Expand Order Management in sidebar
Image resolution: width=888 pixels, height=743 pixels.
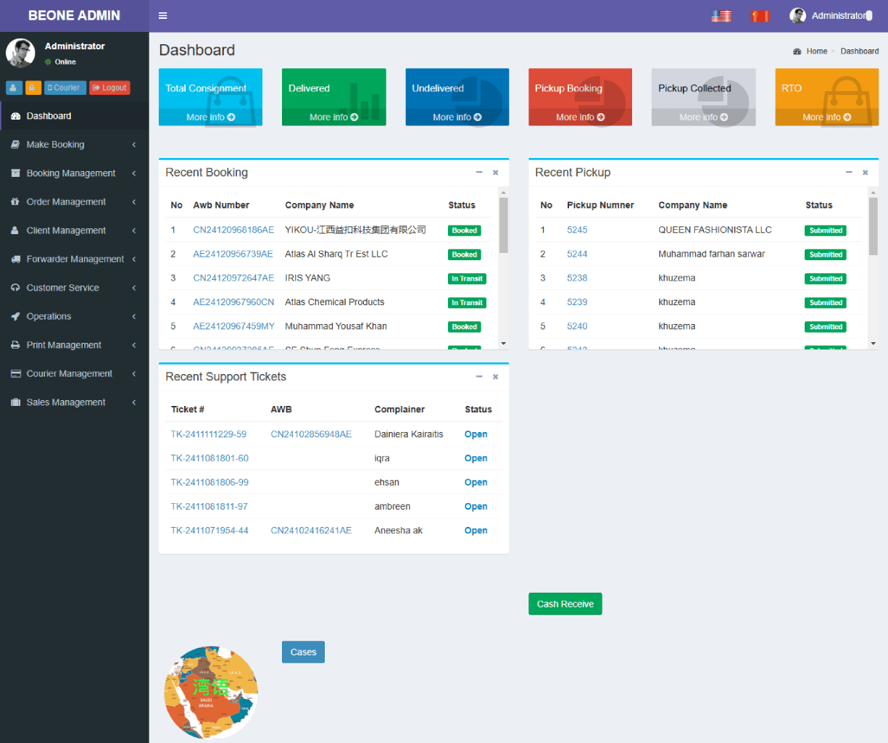(x=72, y=202)
